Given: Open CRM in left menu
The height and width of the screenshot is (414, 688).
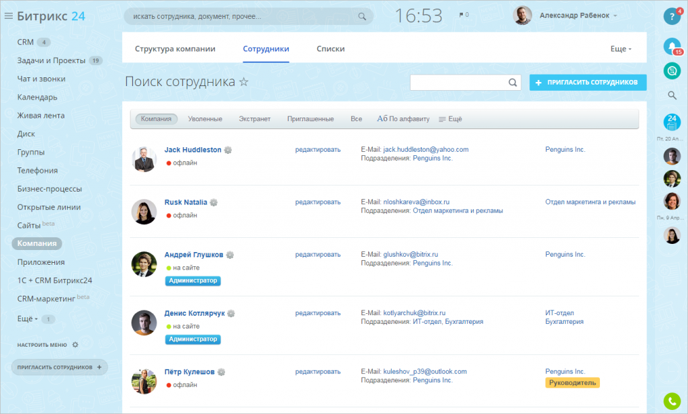Looking at the screenshot, I should tap(26, 42).
